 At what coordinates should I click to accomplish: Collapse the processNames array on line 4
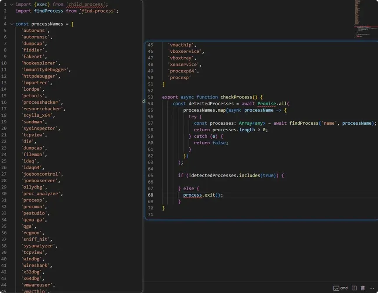pos(11,24)
